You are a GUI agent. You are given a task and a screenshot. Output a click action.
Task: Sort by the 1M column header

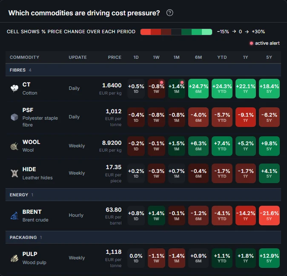(x=176, y=57)
